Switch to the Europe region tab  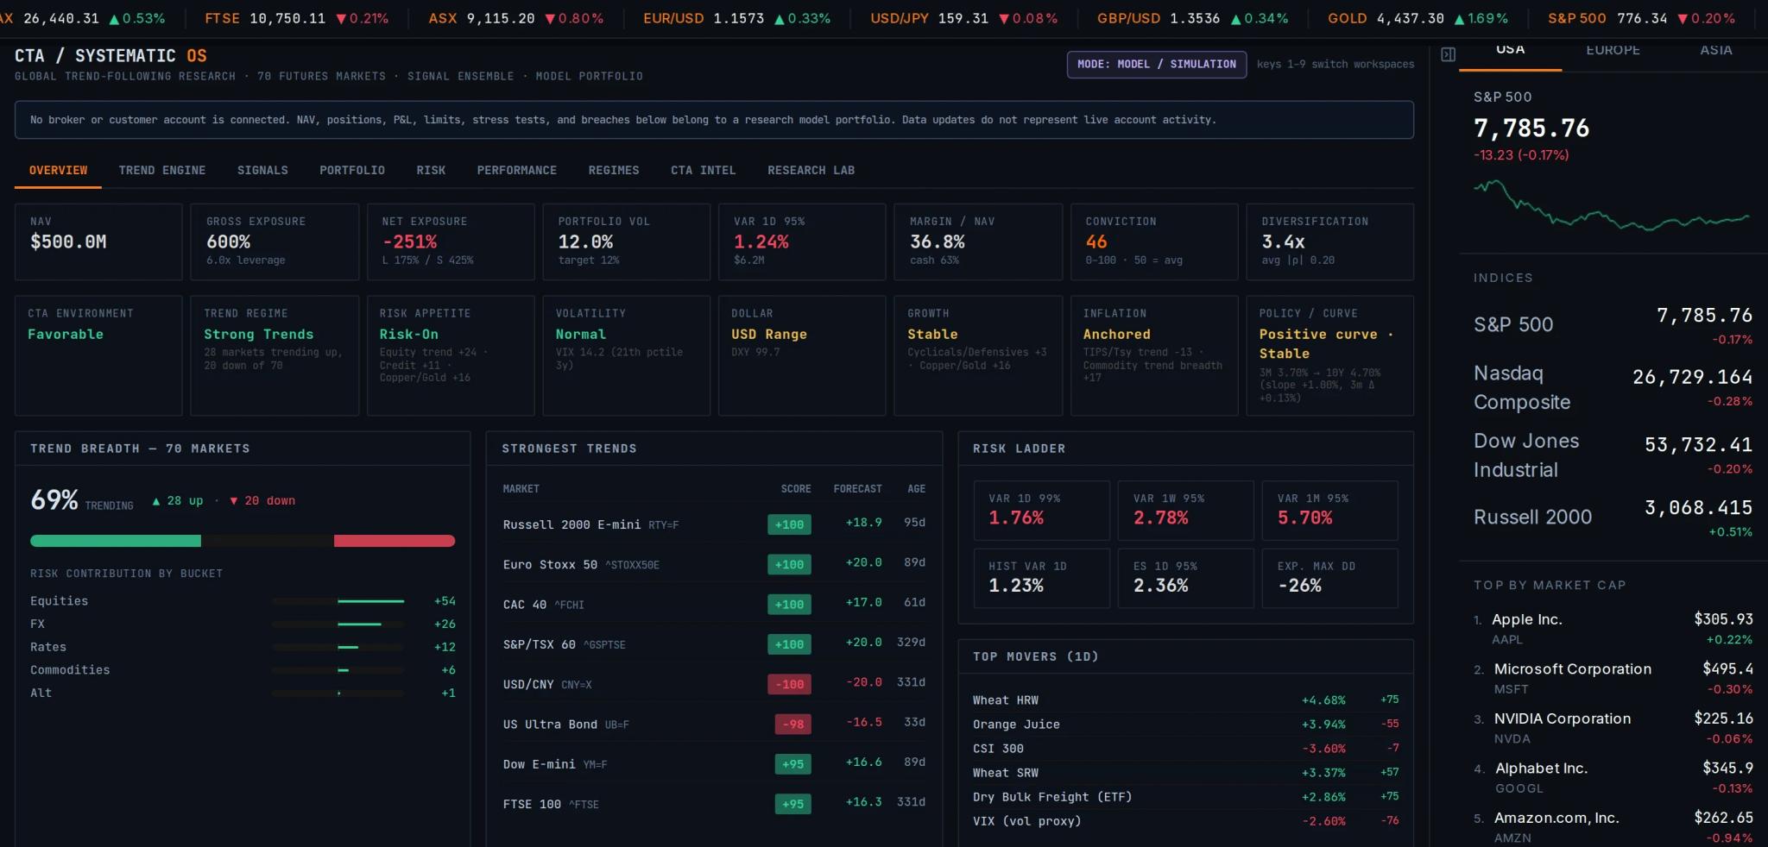tap(1613, 52)
